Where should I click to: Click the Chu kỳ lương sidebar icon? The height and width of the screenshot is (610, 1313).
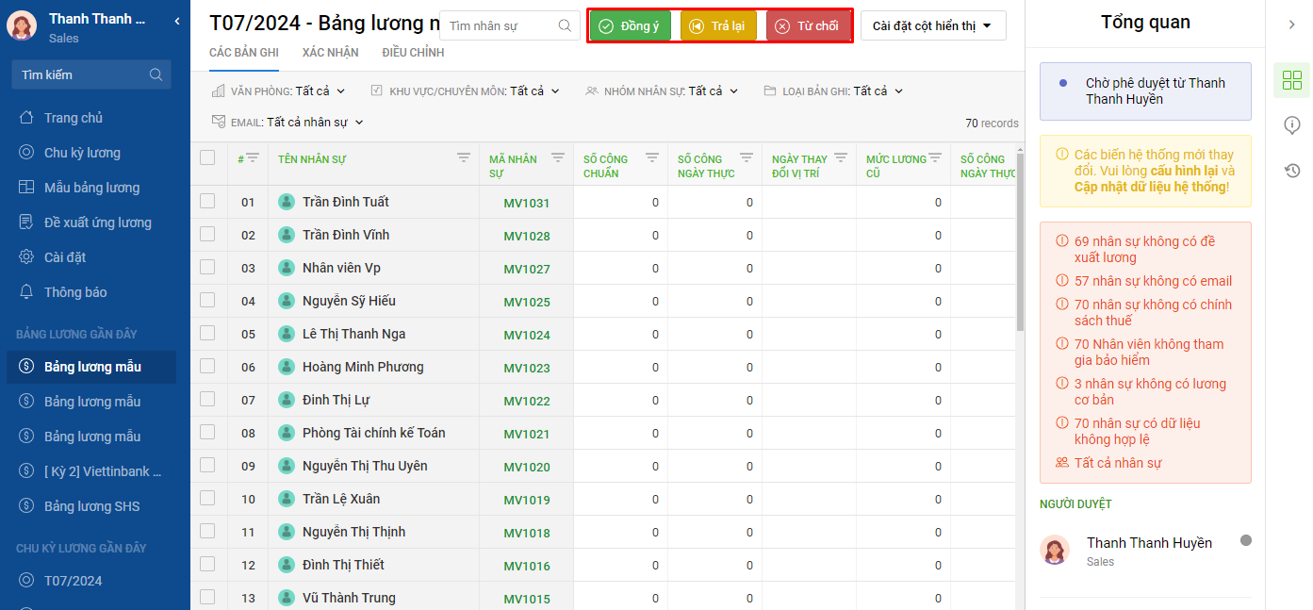tap(26, 153)
